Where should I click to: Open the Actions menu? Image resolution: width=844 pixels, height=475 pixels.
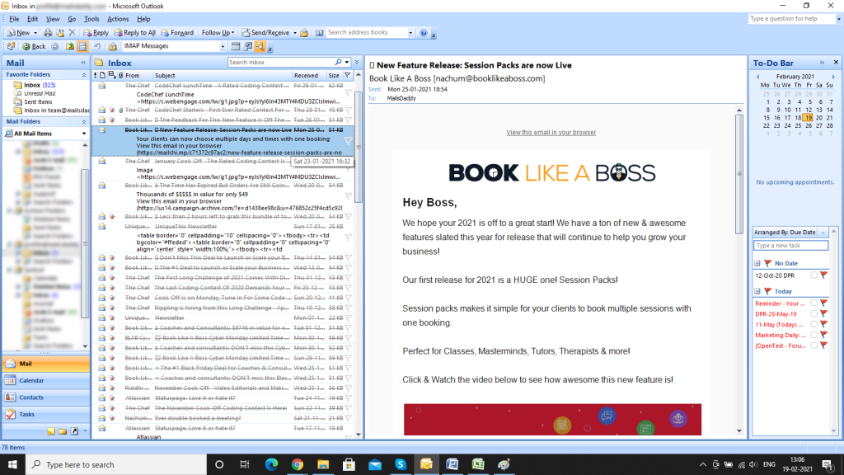click(118, 19)
